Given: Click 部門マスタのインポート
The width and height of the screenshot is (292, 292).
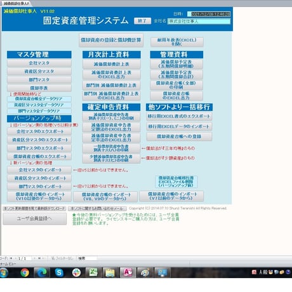Looking at the screenshot, I should (x=39, y=187).
